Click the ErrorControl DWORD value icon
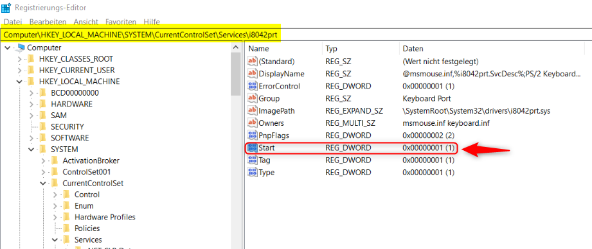The image size is (592, 249). coord(252,86)
